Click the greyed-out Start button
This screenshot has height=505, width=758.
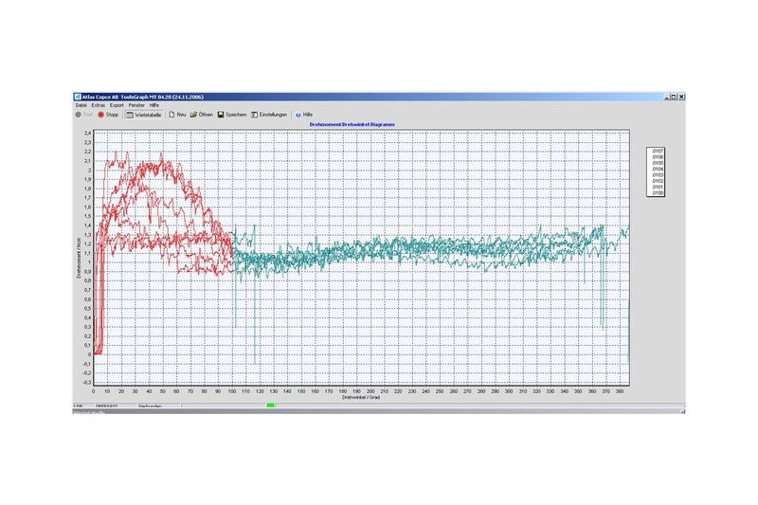tap(83, 115)
